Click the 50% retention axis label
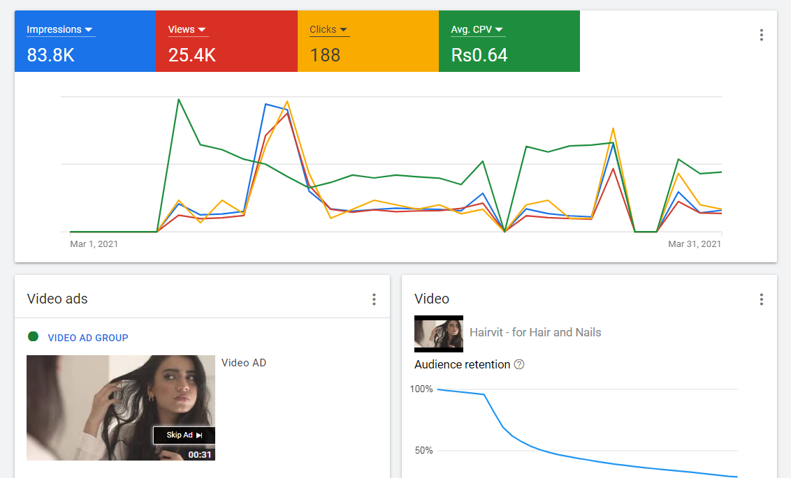 (x=423, y=450)
